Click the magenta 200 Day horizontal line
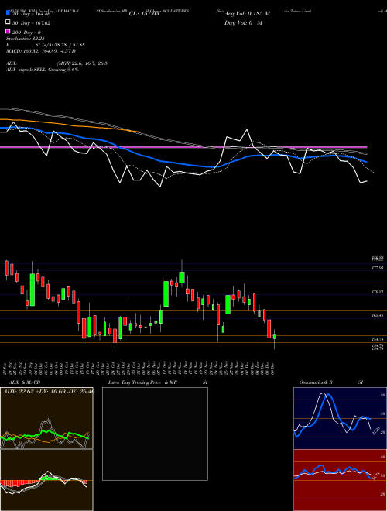The width and height of the screenshot is (387, 511). click(x=183, y=147)
